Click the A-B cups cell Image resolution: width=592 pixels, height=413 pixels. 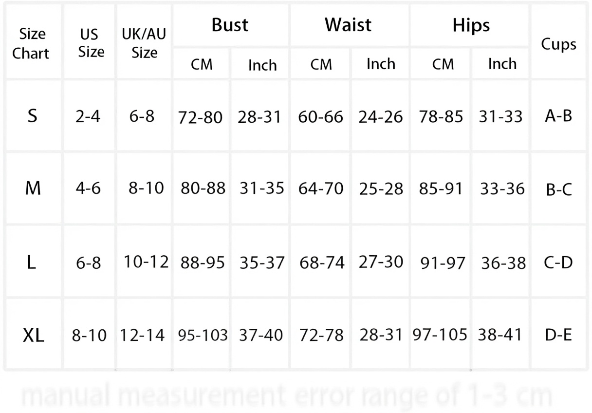[558, 116]
